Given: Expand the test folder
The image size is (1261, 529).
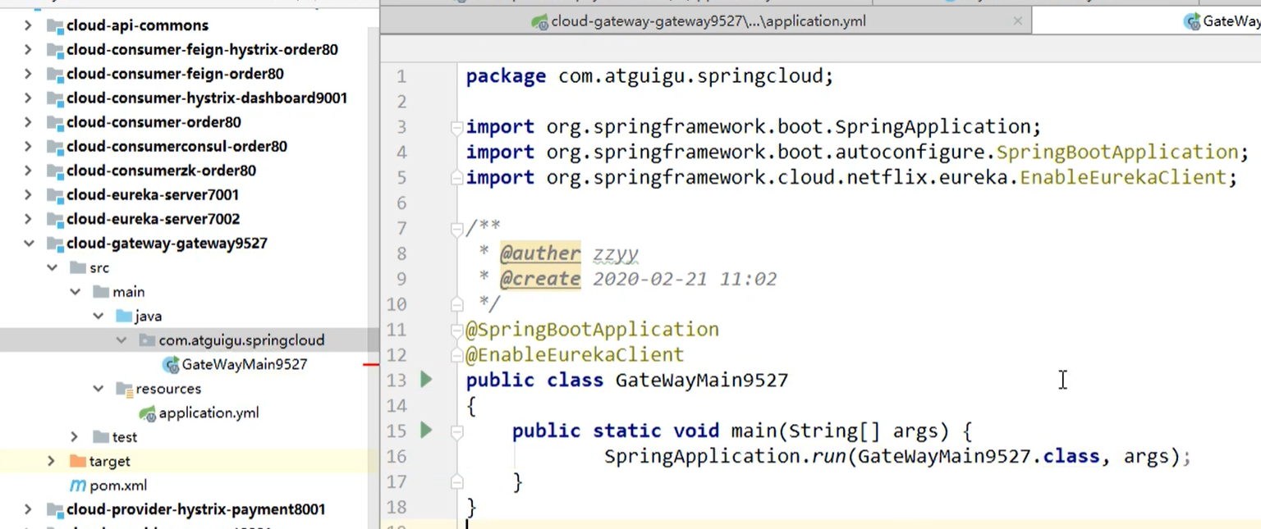Looking at the screenshot, I should tap(75, 437).
